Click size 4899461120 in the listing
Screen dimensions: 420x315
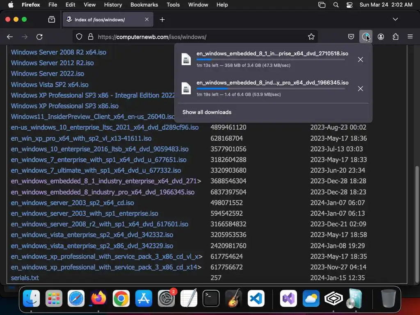click(x=228, y=127)
